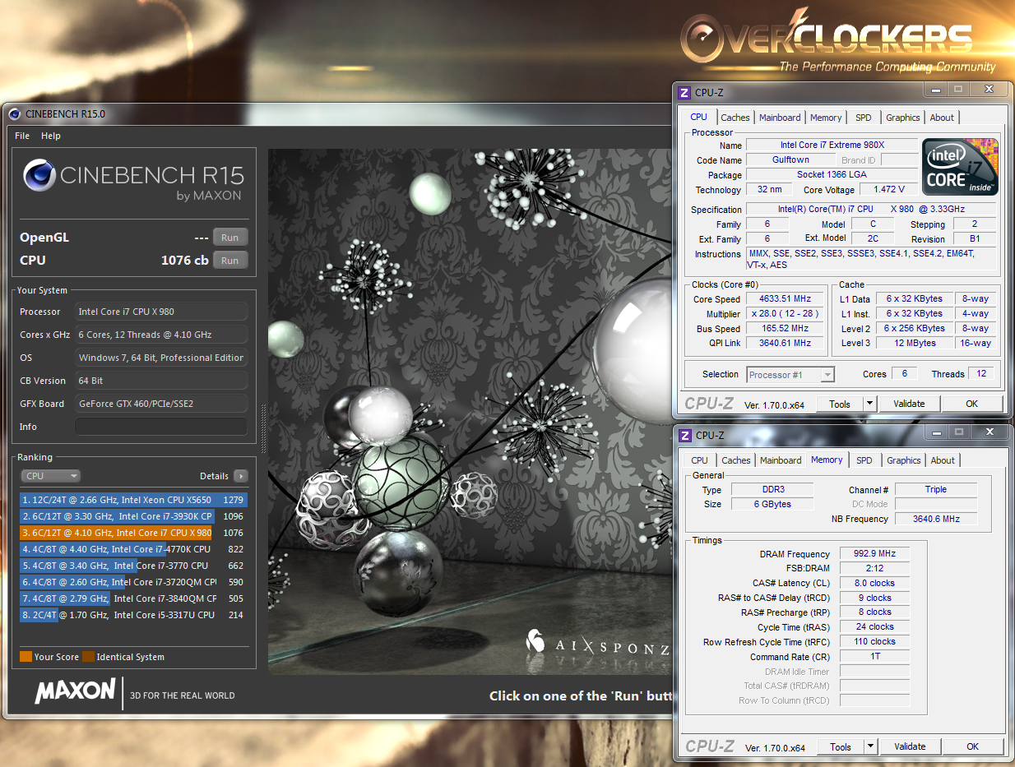The height and width of the screenshot is (767, 1015).
Task: Open the Details arrow in Ranking
Action: coord(240,476)
